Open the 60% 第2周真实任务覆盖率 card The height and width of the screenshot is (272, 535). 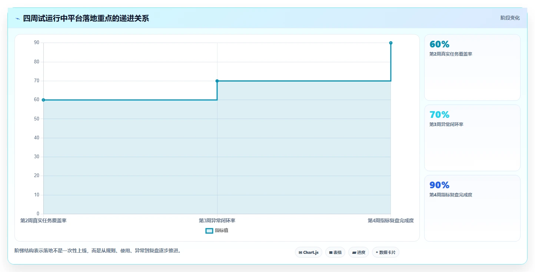point(472,67)
